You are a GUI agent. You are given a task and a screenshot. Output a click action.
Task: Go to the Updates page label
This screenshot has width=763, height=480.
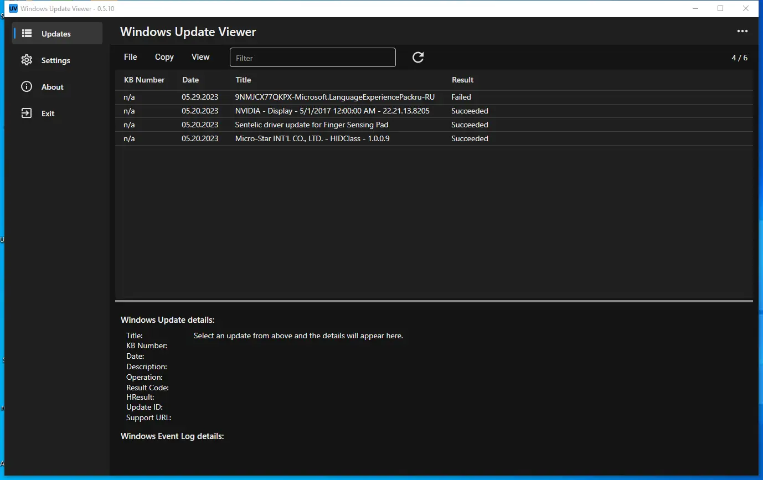point(56,34)
